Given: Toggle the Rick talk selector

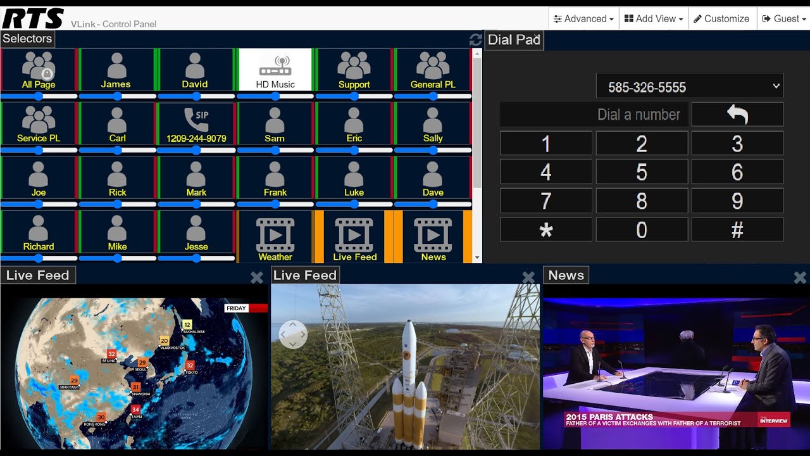Looking at the screenshot, I should [117, 177].
